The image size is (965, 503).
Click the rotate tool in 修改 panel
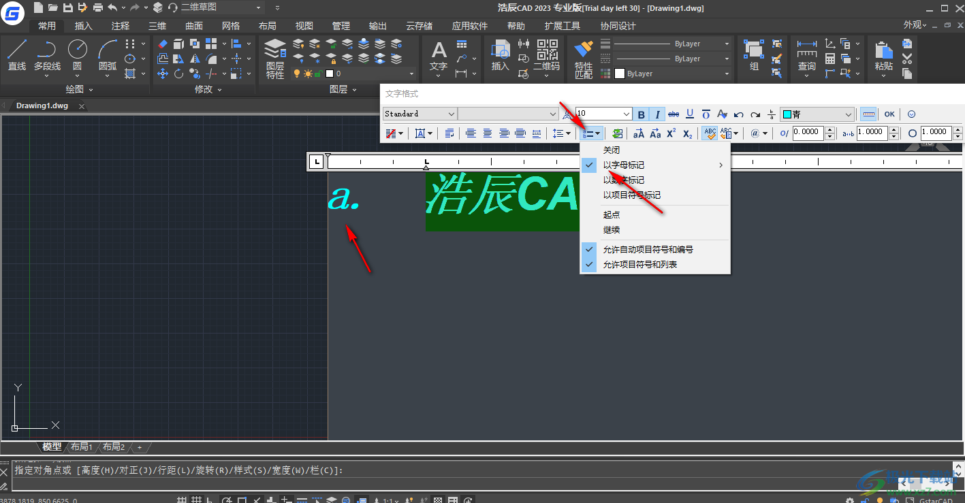pos(179,74)
